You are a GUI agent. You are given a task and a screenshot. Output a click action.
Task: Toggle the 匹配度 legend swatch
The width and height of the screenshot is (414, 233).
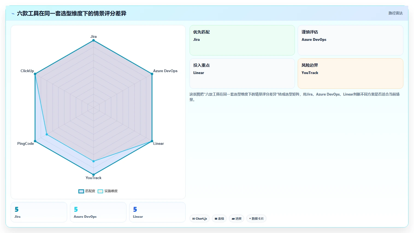(81, 191)
